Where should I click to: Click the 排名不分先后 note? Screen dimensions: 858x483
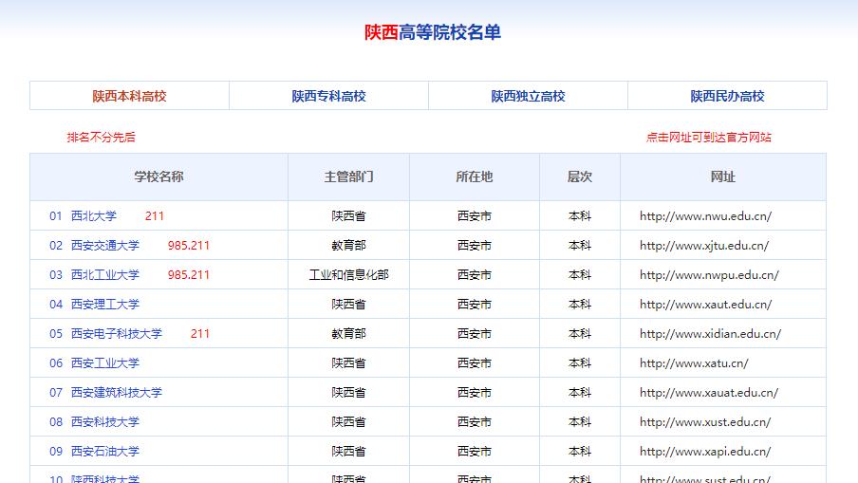click(x=102, y=138)
